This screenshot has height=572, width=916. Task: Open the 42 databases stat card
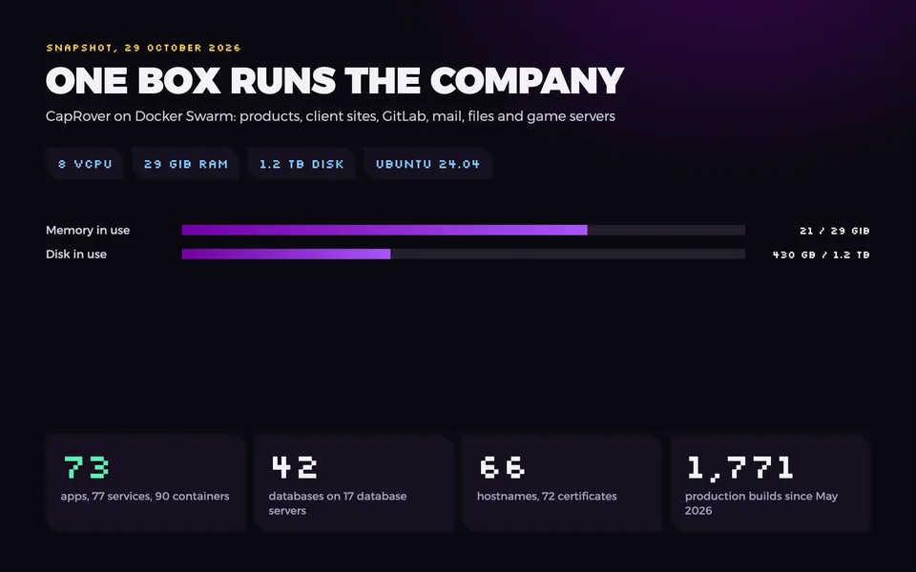click(x=354, y=482)
